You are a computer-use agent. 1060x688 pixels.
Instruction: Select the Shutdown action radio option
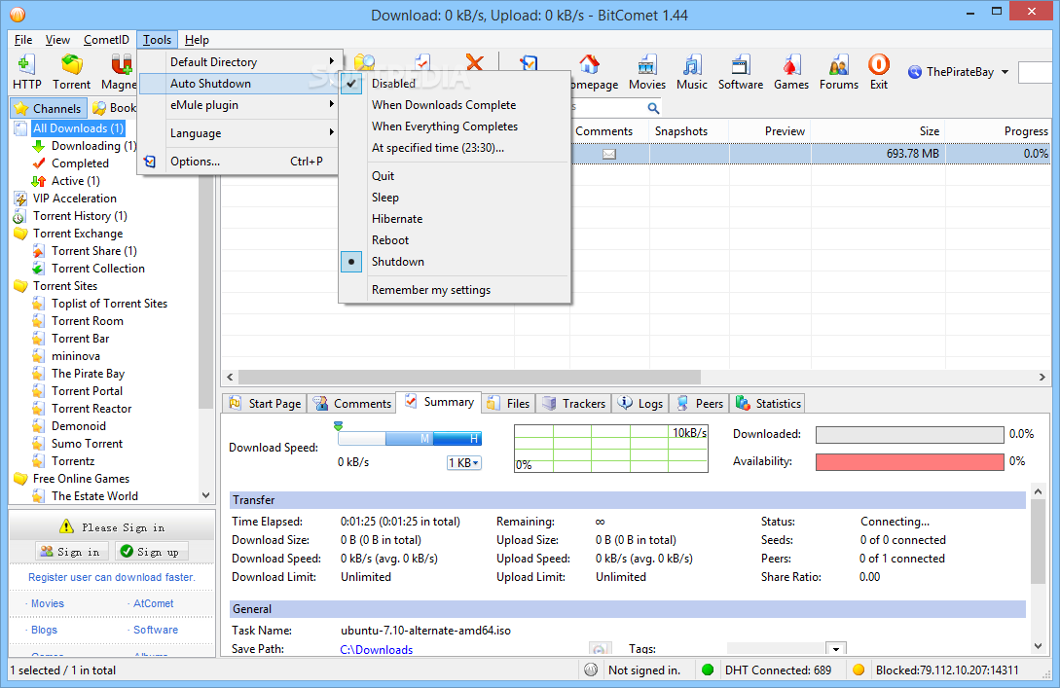click(x=455, y=262)
